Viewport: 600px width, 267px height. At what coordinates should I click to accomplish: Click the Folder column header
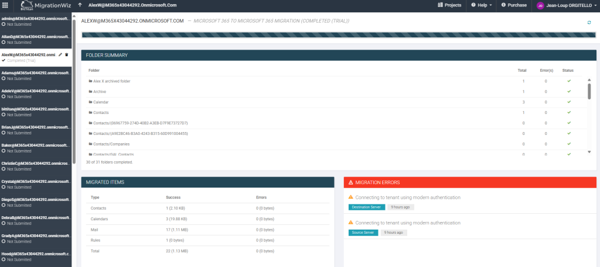point(94,70)
